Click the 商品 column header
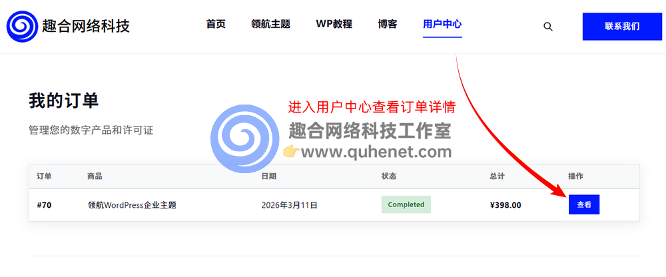Screen dimensions: 666x277 point(95,176)
